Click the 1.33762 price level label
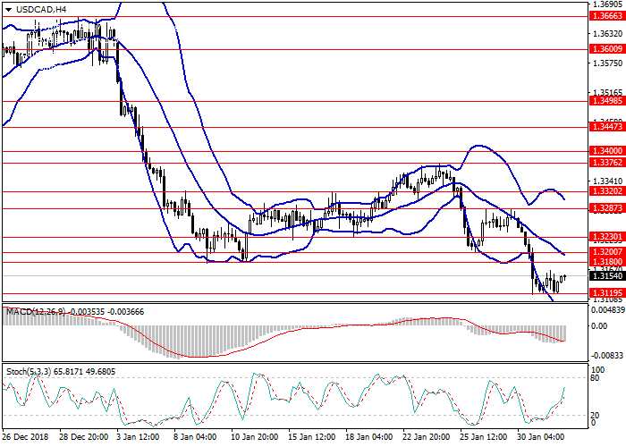Image resolution: width=626 pixels, height=447 pixels. coord(607,163)
